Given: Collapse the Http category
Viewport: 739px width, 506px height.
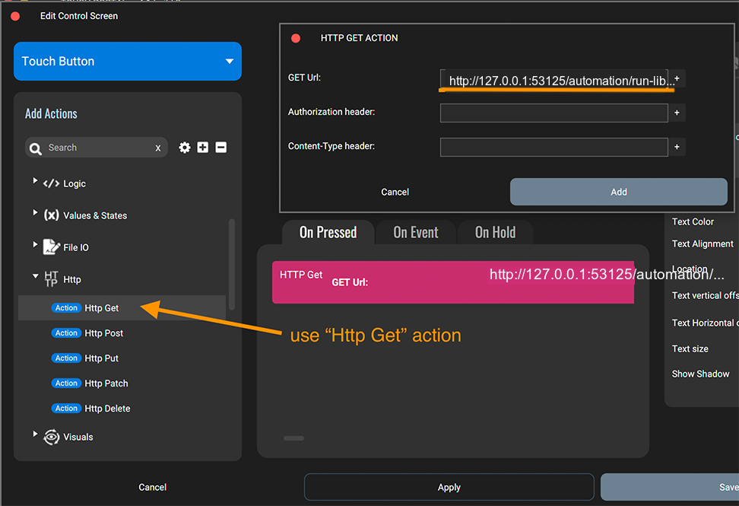Looking at the screenshot, I should pyautogui.click(x=35, y=276).
